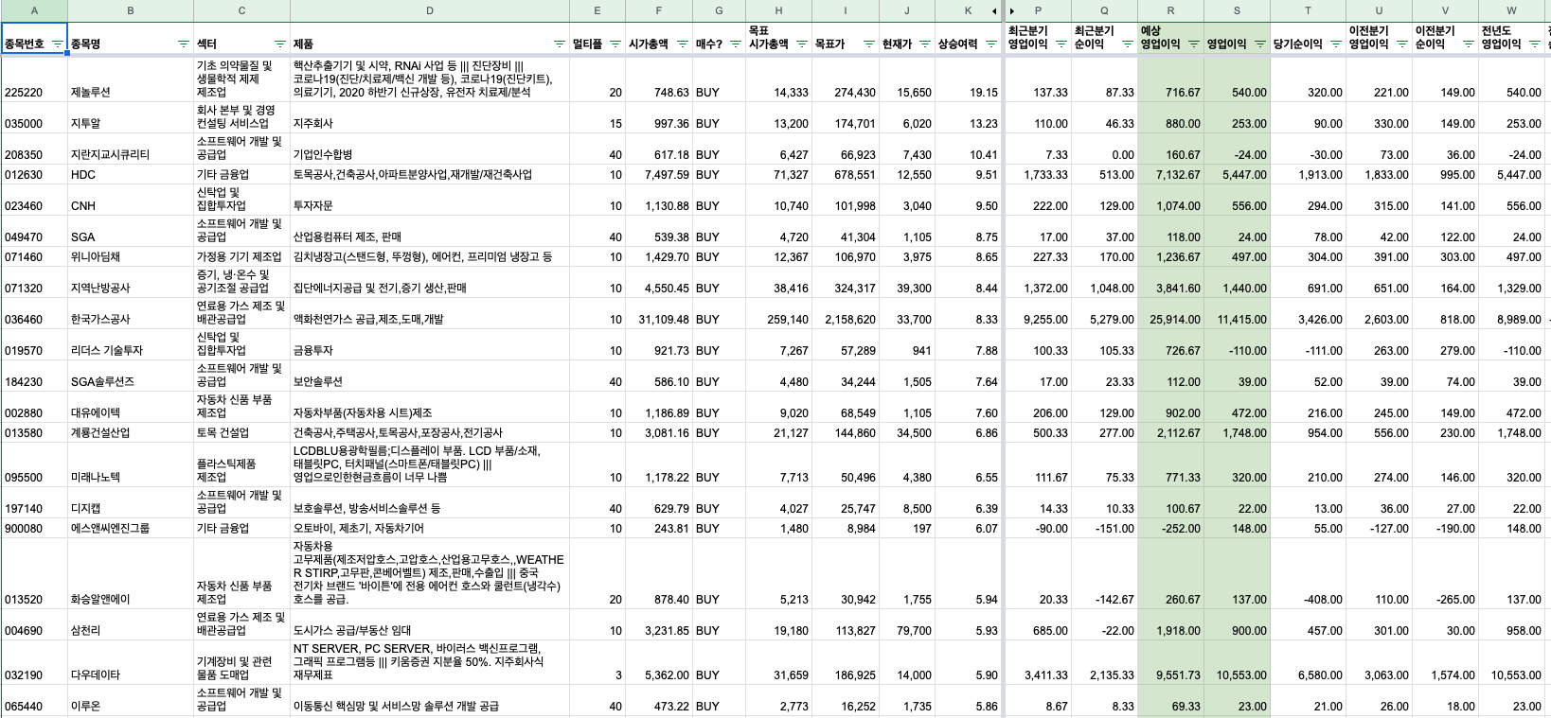Select column W header
The image size is (1551, 718).
point(1511,11)
